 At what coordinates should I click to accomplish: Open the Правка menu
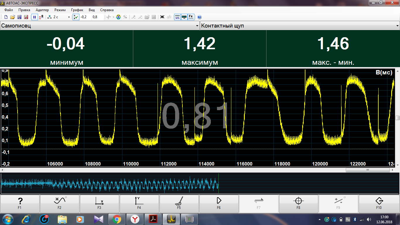click(x=24, y=10)
